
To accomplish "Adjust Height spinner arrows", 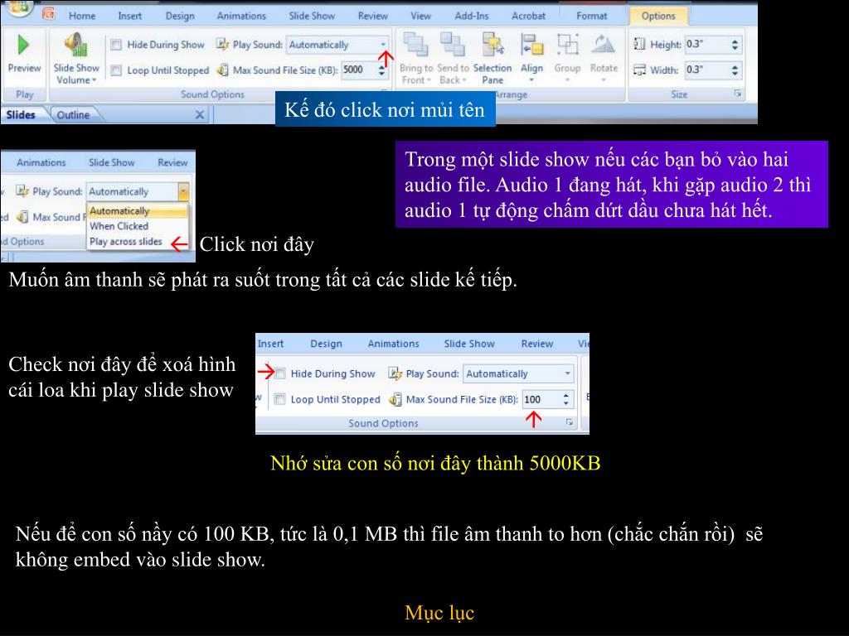I will (x=735, y=45).
